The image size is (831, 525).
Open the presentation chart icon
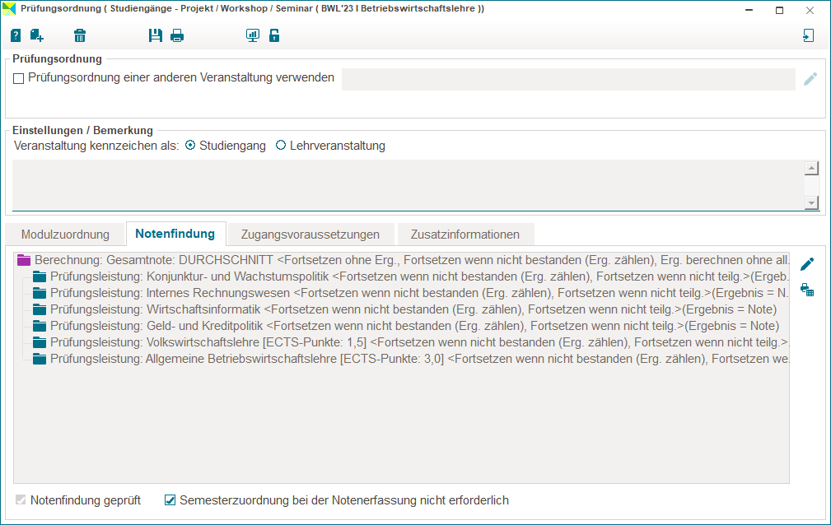click(x=253, y=35)
